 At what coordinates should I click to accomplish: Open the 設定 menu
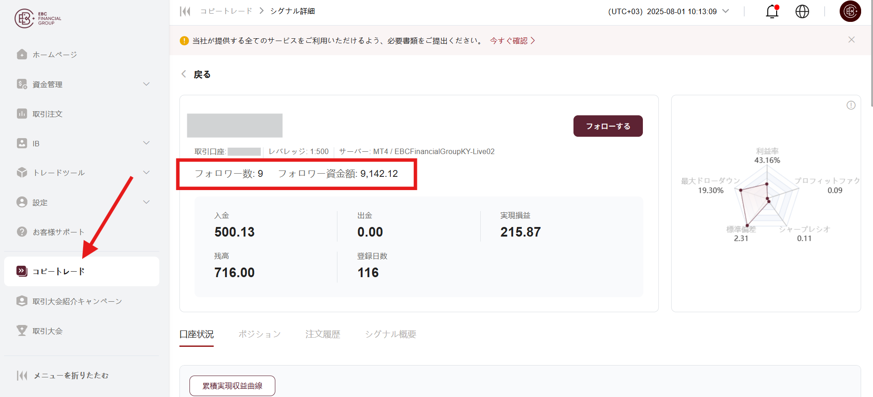pyautogui.click(x=82, y=202)
